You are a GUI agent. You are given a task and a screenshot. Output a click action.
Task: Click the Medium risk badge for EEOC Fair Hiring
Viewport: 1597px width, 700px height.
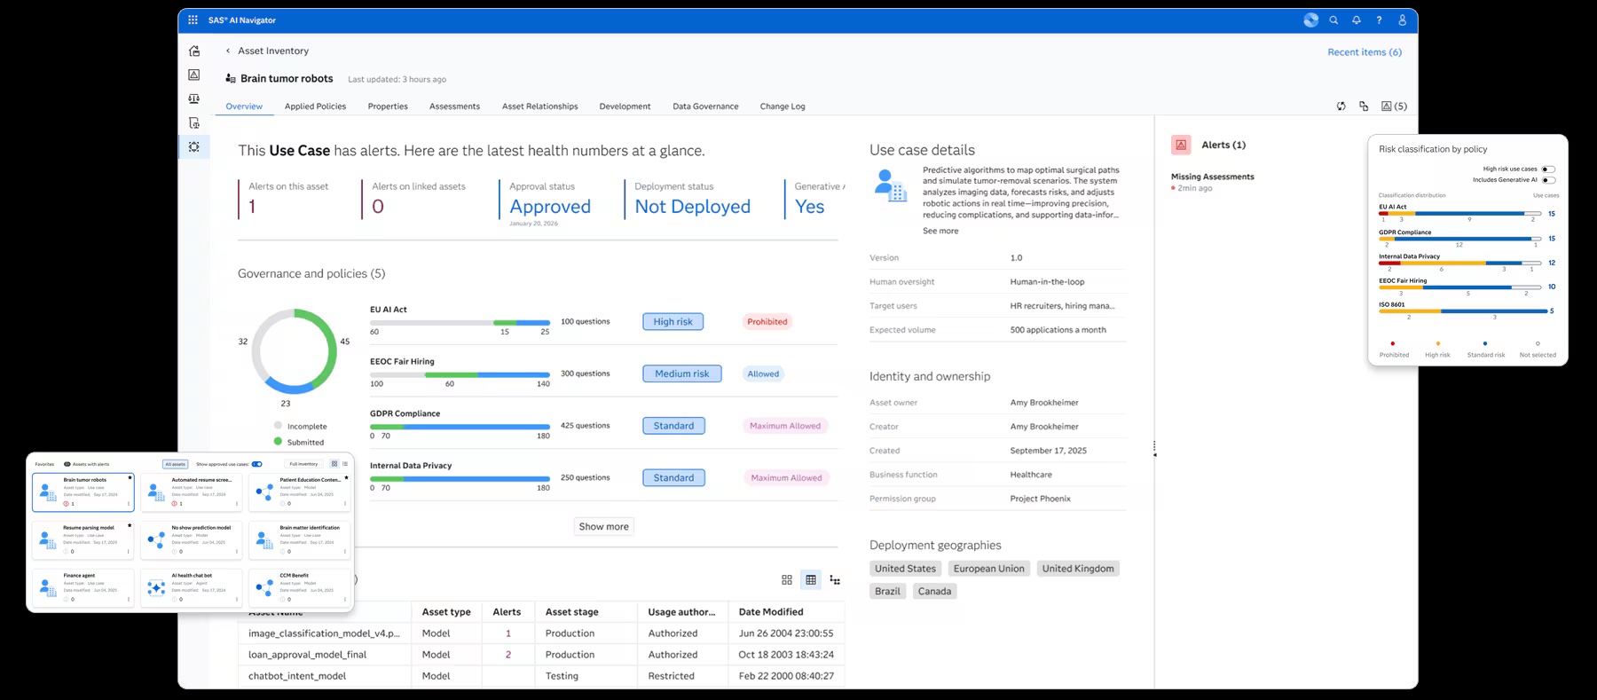tap(681, 374)
